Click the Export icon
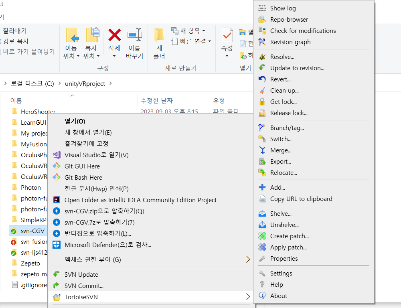This screenshot has width=401, height=308. (x=262, y=162)
